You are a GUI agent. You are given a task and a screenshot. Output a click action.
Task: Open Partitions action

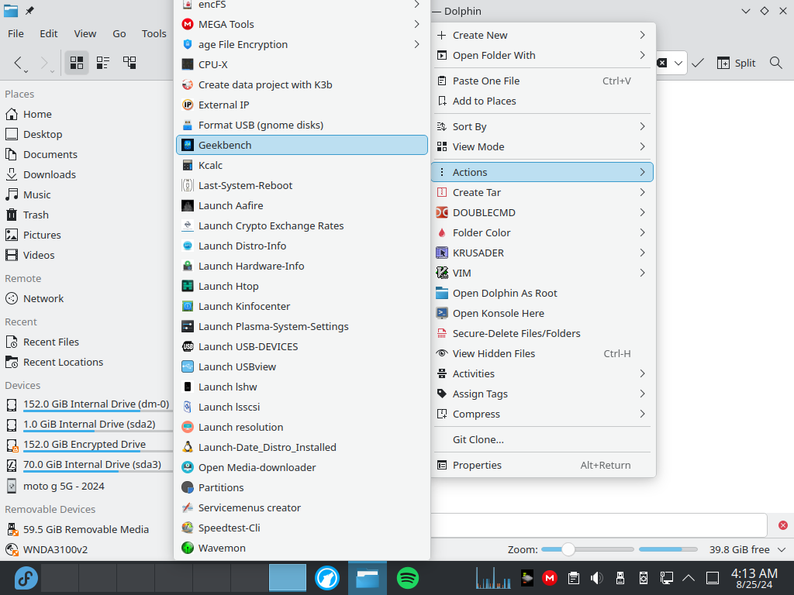(302, 488)
